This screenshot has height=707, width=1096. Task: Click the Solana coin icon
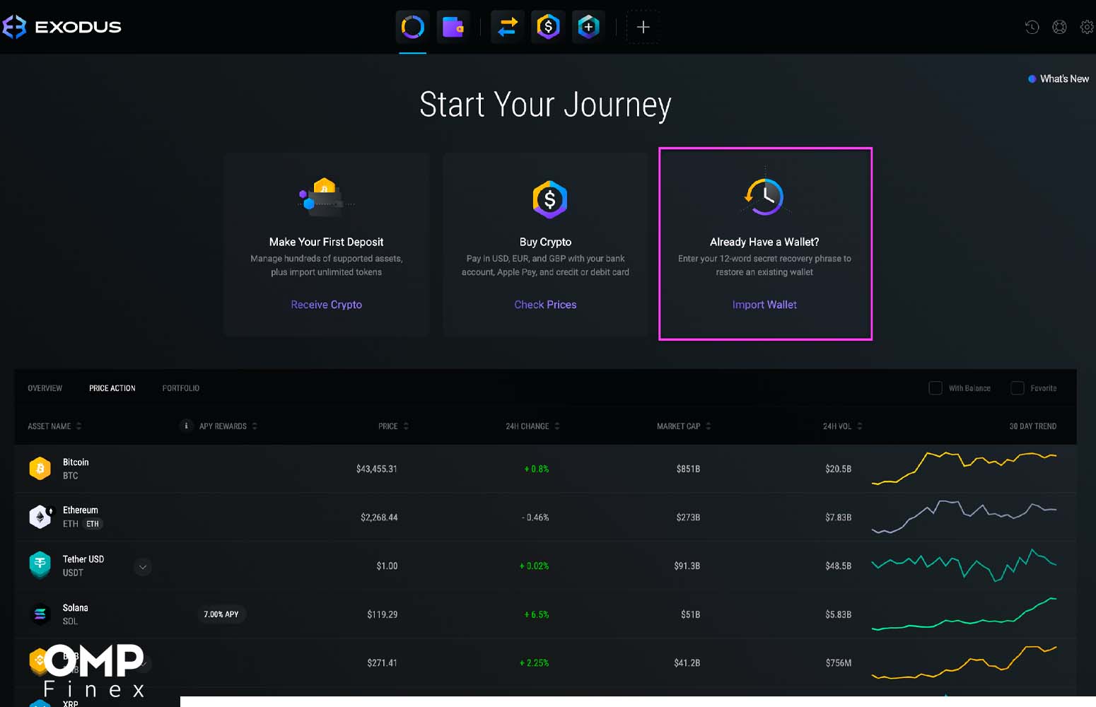coord(40,614)
